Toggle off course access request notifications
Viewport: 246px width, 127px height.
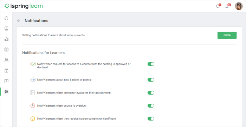151,64
